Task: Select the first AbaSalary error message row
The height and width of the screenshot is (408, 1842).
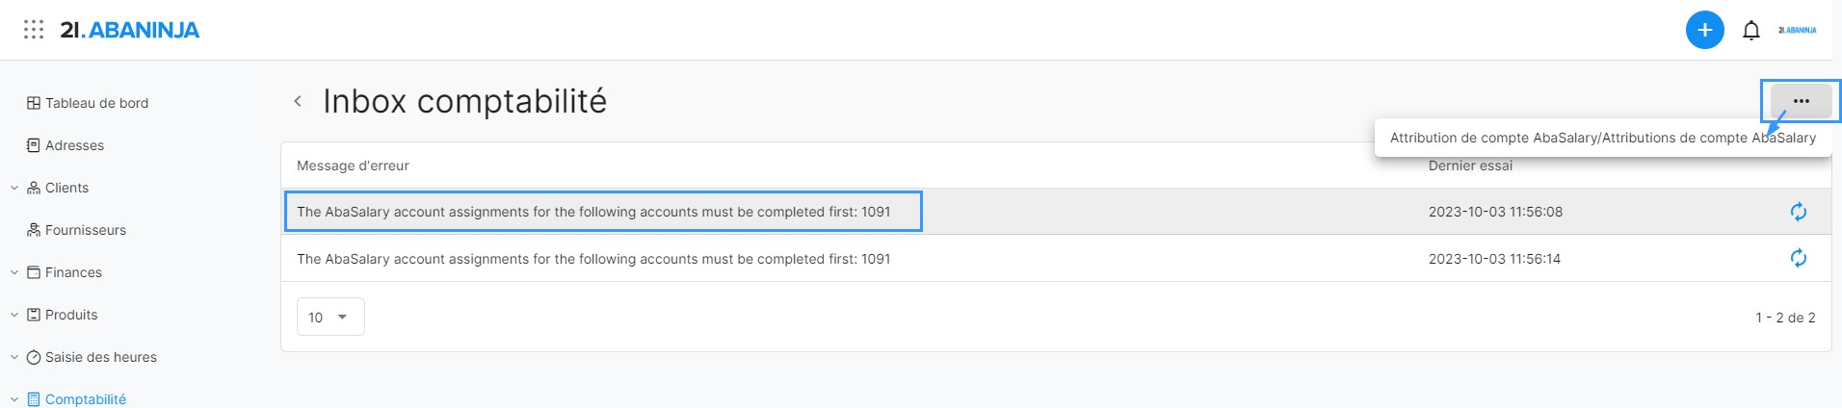Action: coord(593,212)
